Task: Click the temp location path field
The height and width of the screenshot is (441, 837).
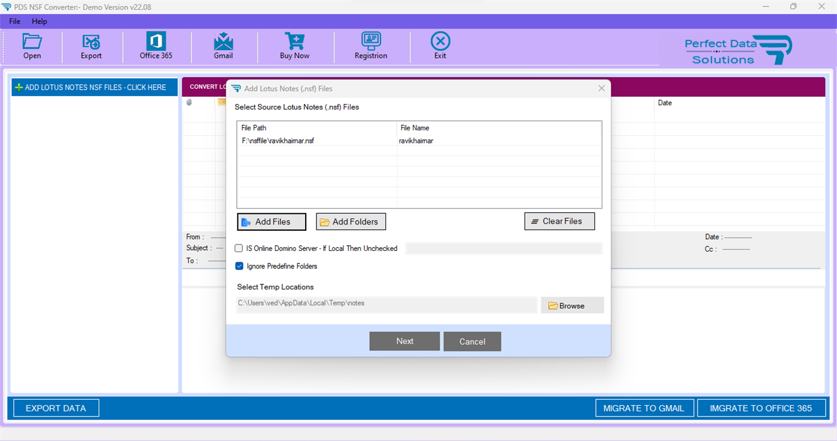Action: click(x=386, y=305)
